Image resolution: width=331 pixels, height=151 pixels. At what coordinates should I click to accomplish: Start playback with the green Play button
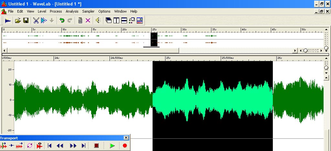[112, 146]
